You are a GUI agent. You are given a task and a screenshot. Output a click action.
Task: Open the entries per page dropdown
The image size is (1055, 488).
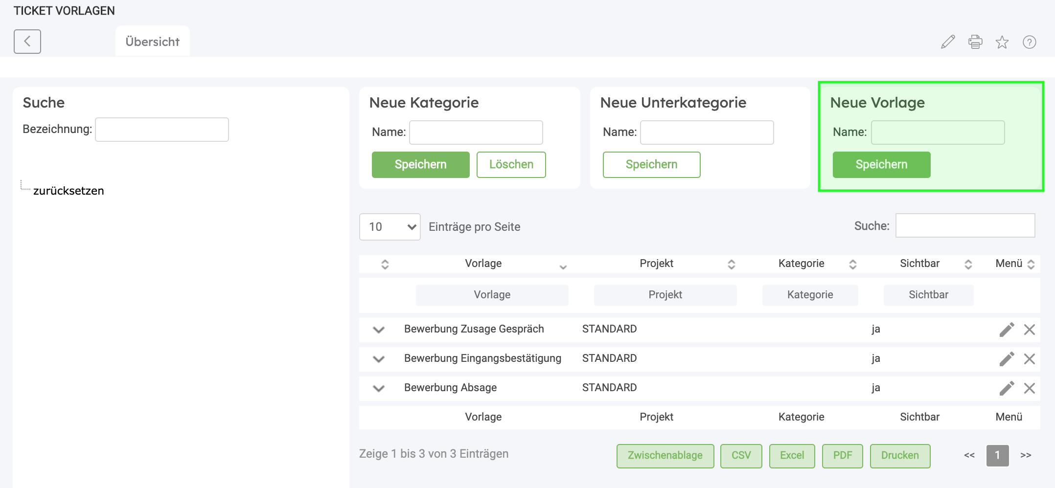(390, 227)
